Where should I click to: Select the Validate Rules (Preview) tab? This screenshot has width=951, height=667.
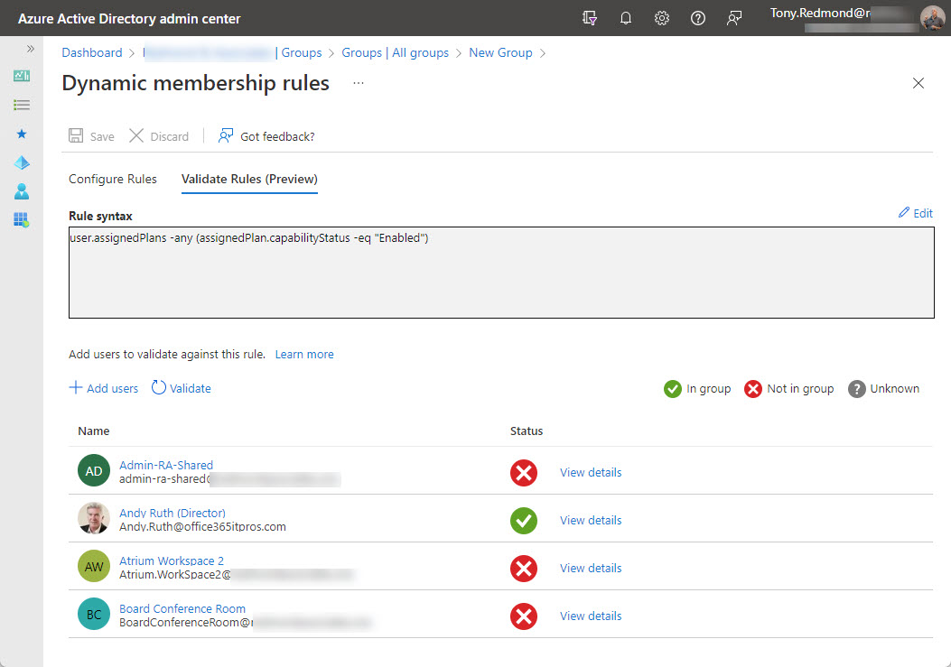[249, 179]
